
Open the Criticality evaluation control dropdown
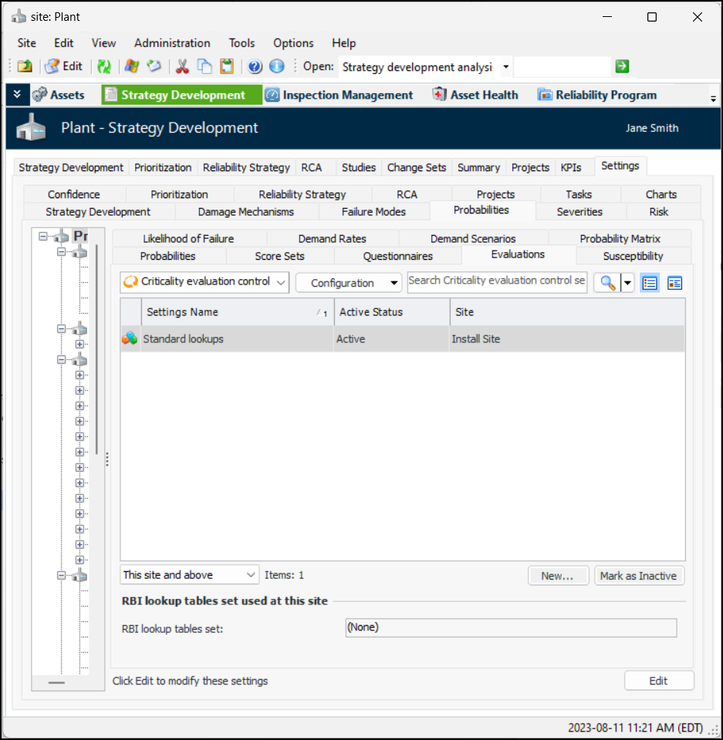pyautogui.click(x=204, y=282)
